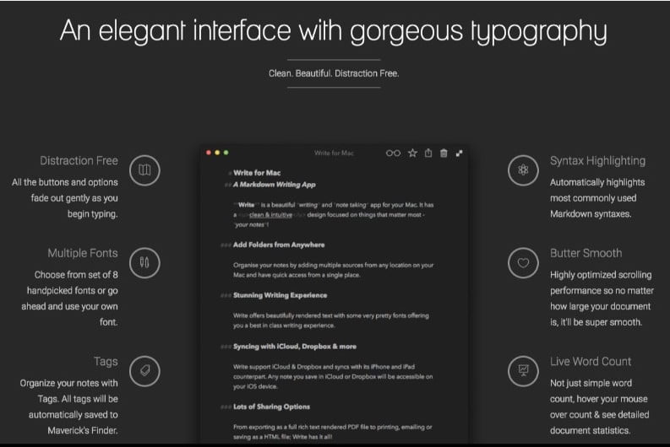Mark the note favorite with star icon
Viewport: 670px width, 447px height.
click(x=412, y=153)
